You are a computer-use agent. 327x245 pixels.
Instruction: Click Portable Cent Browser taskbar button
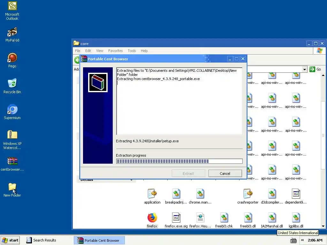(x=99, y=240)
